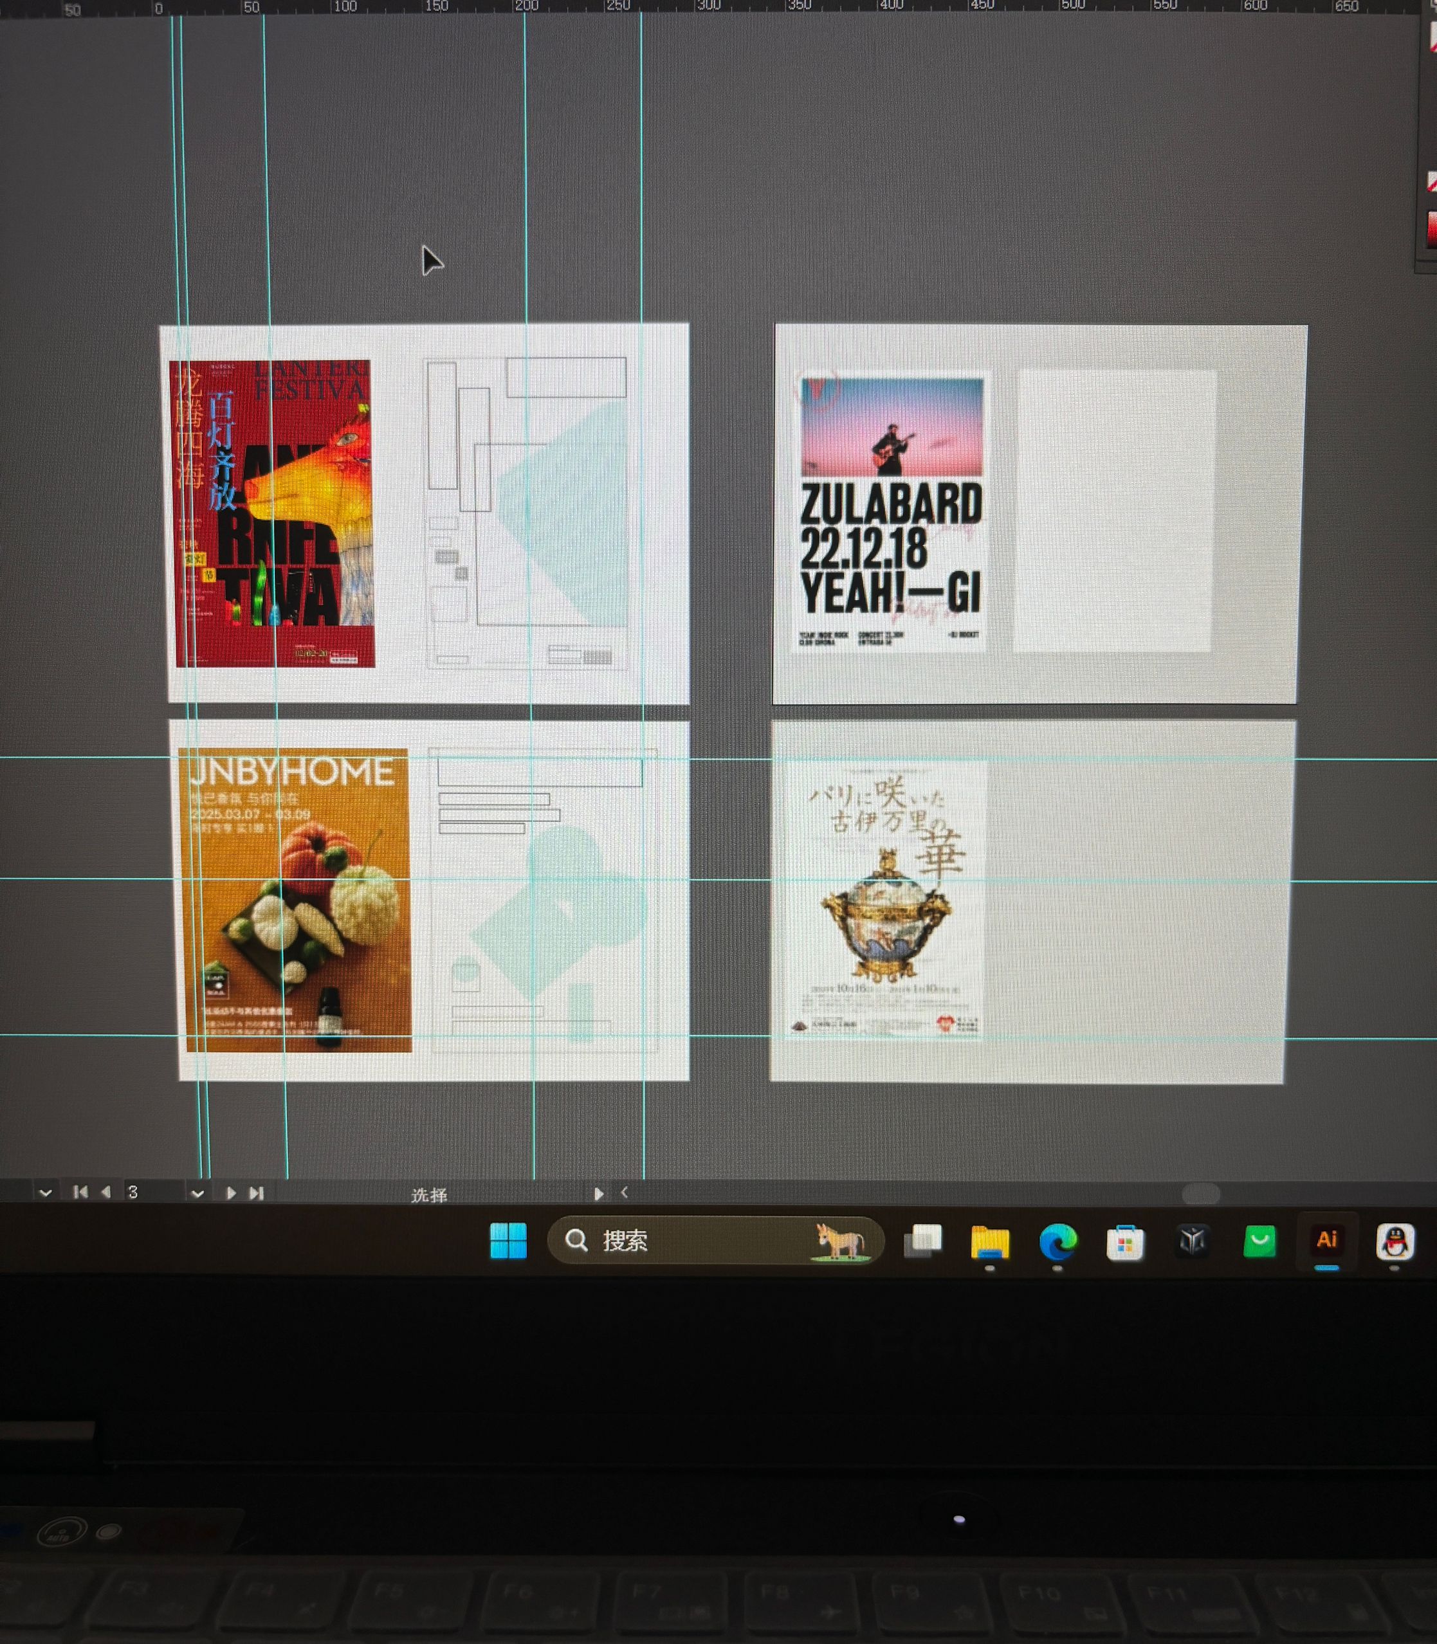Open the artboard number dropdown
Viewport: 1437px width, 1644px height.
(x=197, y=1193)
